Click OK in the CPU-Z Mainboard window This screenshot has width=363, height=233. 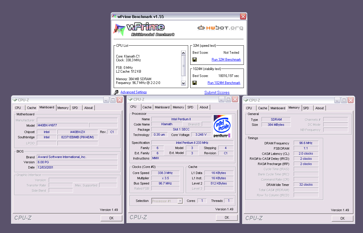click(112, 218)
